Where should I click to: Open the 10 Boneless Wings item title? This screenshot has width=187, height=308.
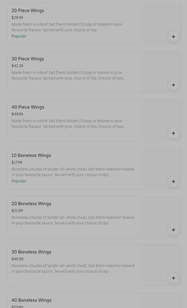[x=31, y=156]
